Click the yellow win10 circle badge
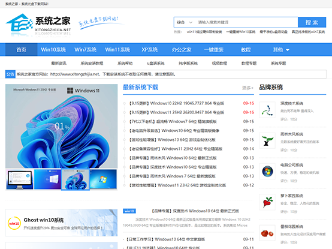 [x=14, y=223]
